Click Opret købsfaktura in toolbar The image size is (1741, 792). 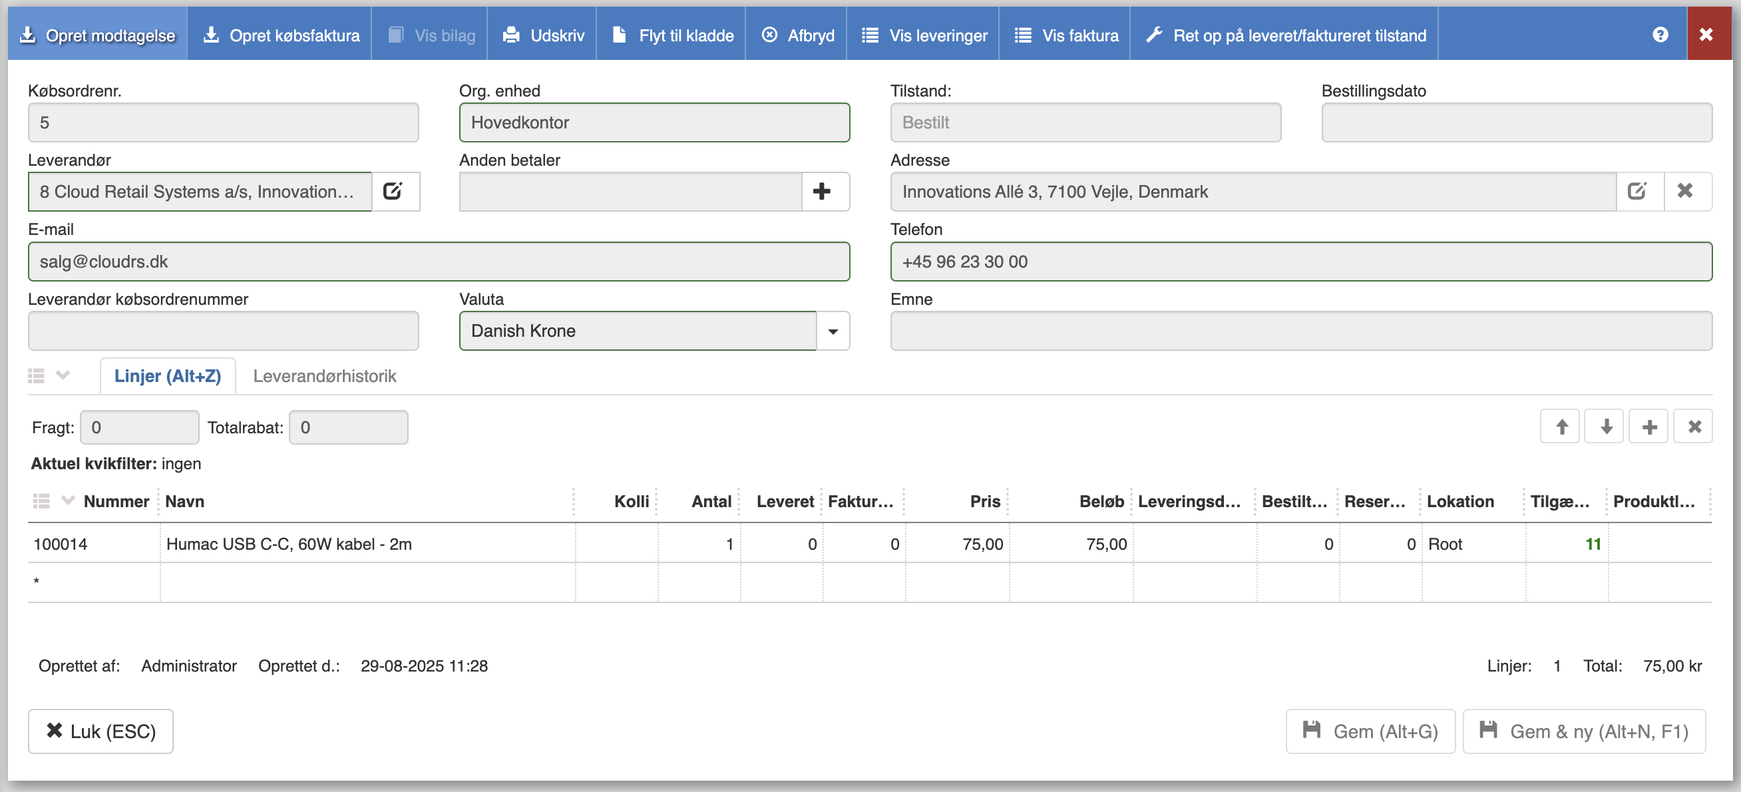[281, 35]
